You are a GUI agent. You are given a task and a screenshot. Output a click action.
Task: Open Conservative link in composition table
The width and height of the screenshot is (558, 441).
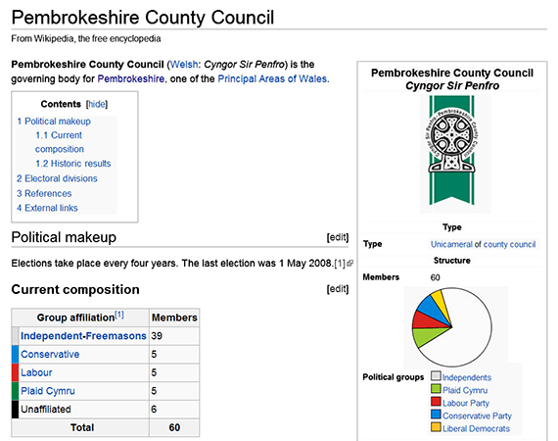pyautogui.click(x=50, y=354)
